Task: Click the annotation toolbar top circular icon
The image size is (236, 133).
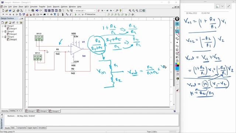Action: [177, 19]
